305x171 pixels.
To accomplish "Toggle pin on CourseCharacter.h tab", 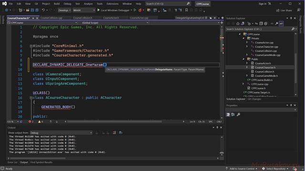I will [33, 18].
